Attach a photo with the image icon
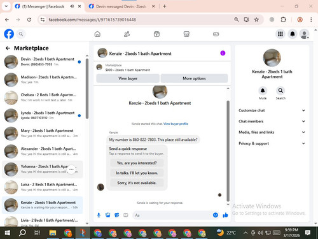The image size is (318, 239). click(108, 215)
